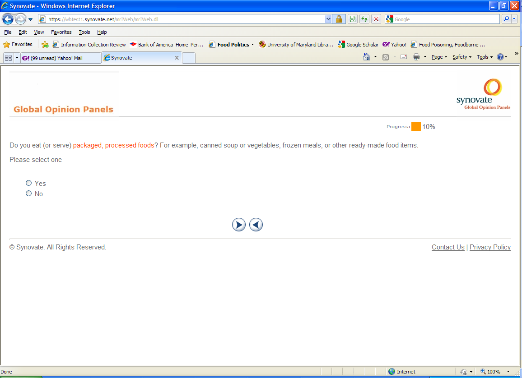Open the search provider dropdown arrow
The image size is (522, 378).
tap(514, 19)
